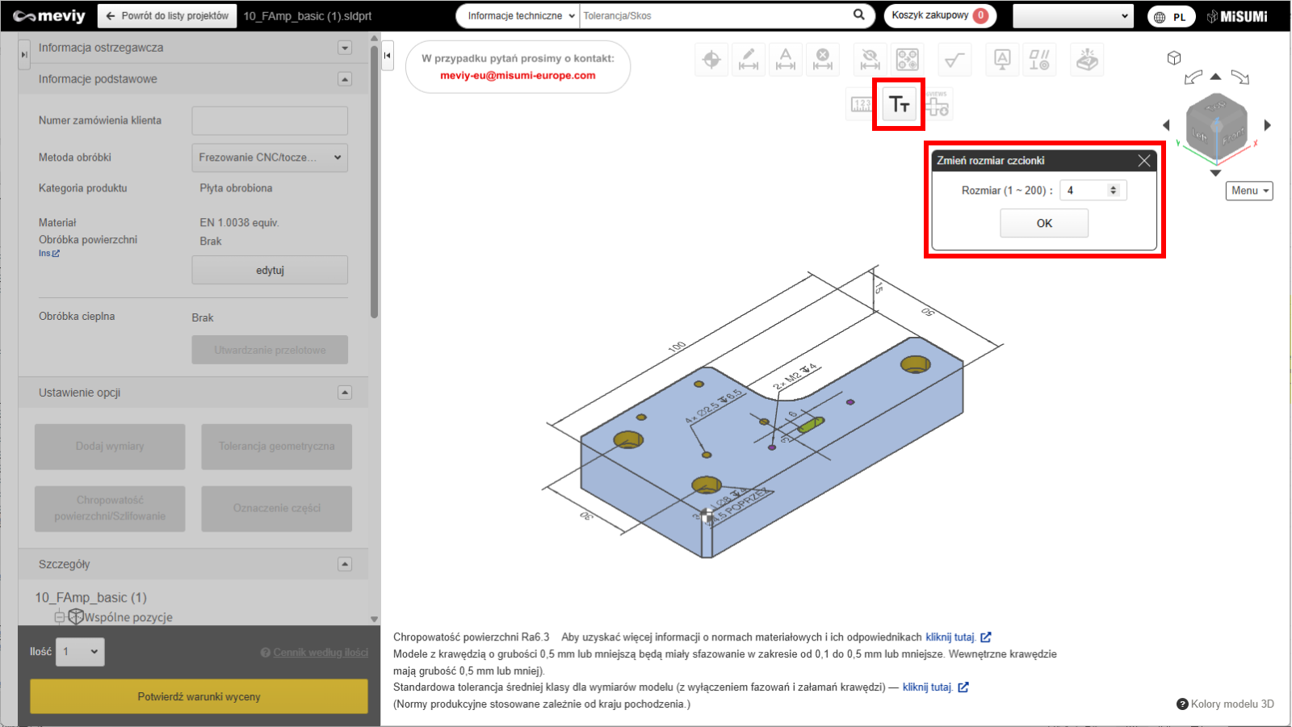This screenshot has height=727, width=1292.
Task: Open the view cube Menu dropdown
Action: (1249, 191)
